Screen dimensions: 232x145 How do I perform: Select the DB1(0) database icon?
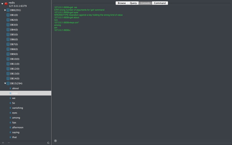8,15
